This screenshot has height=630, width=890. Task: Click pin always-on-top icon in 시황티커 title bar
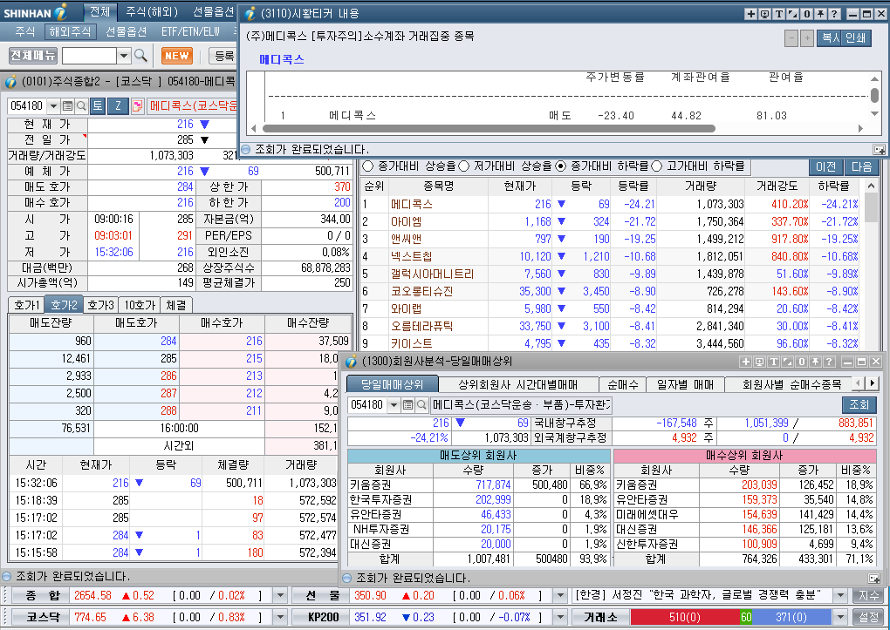(820, 14)
